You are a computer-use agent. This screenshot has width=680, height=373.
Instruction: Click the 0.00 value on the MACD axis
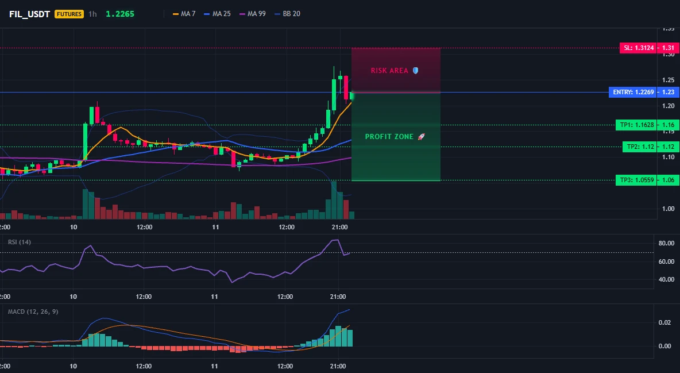pos(665,346)
